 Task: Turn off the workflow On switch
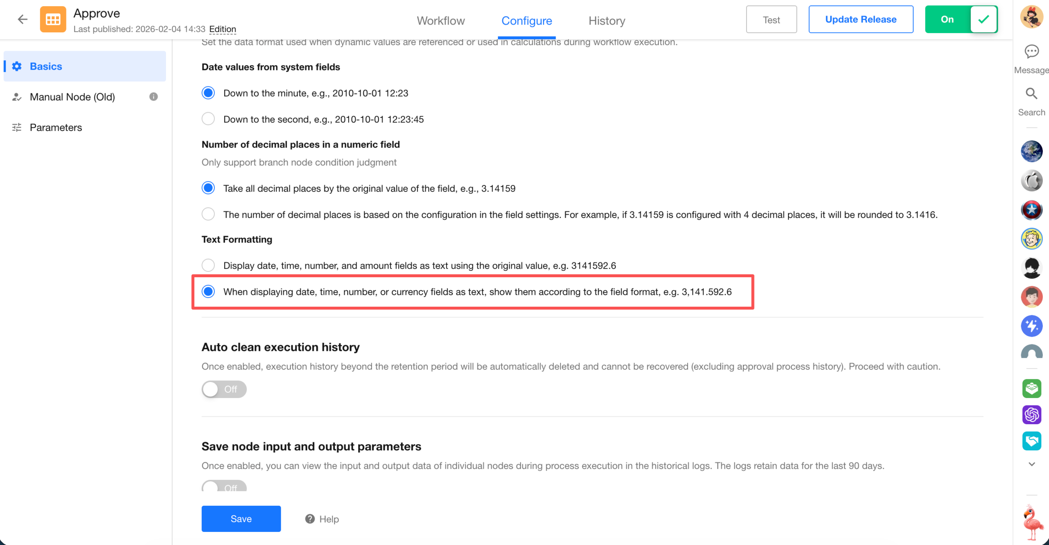click(x=961, y=19)
